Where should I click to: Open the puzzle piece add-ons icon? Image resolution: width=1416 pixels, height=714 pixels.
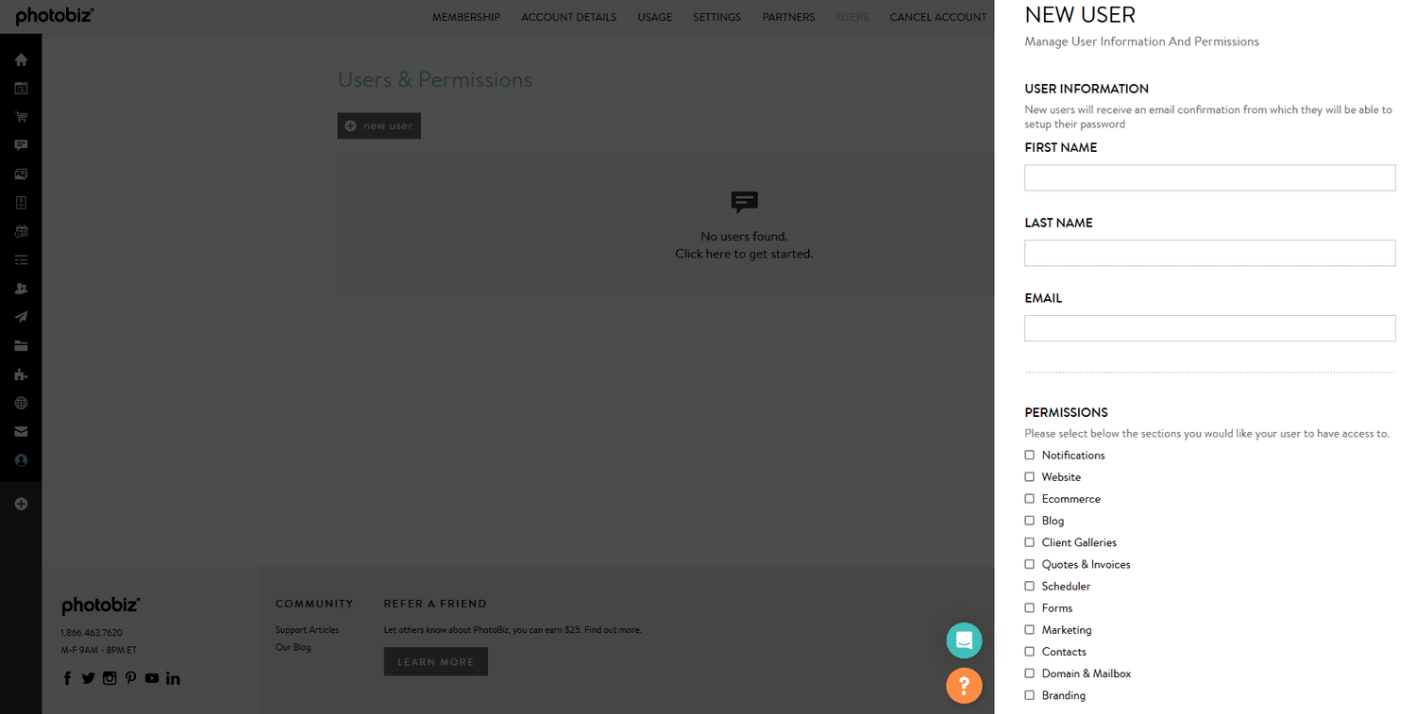coord(21,374)
